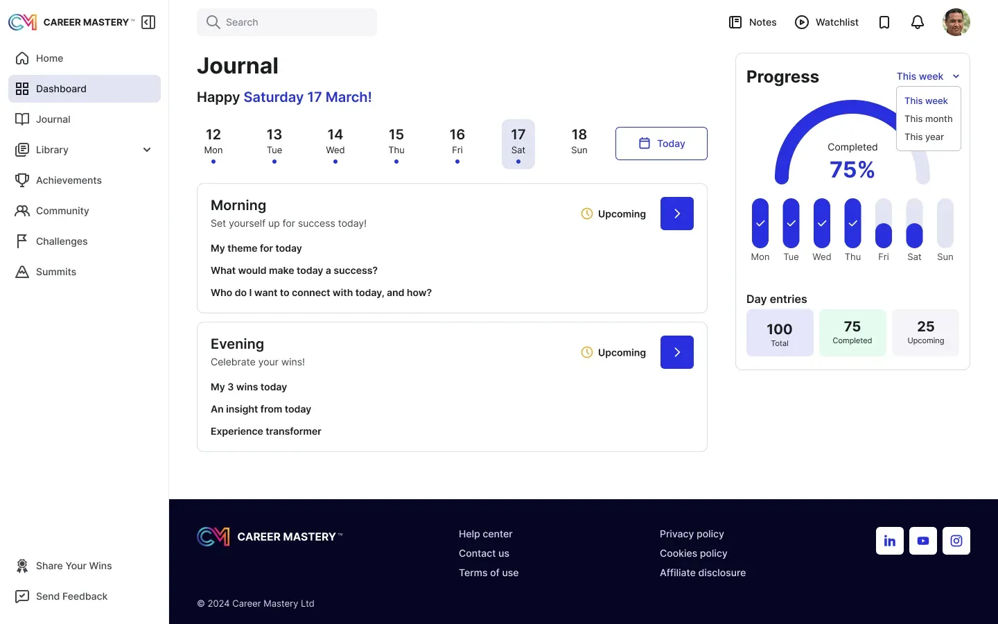Toggle the This week progress dropdown
The width and height of the screenshot is (998, 624).
(x=928, y=76)
